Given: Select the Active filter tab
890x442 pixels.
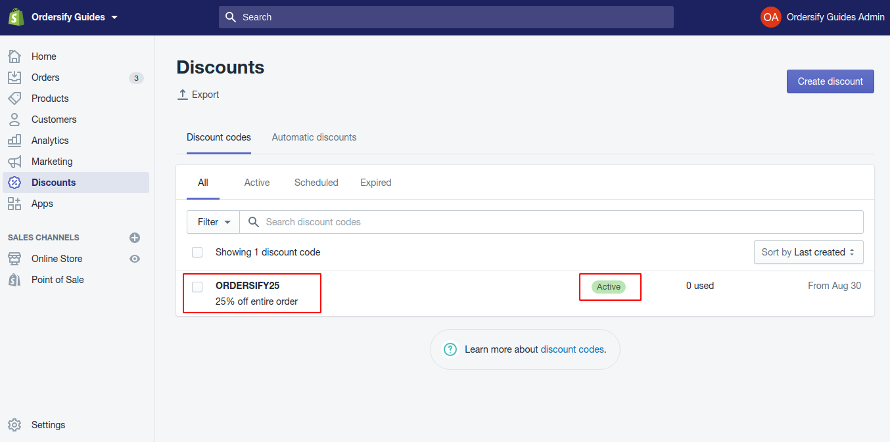Looking at the screenshot, I should (x=257, y=183).
